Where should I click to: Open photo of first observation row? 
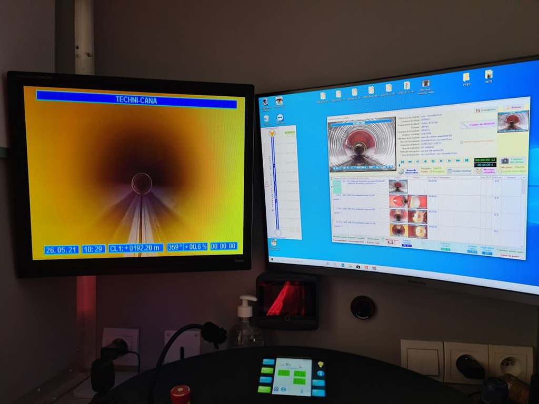click(398, 187)
